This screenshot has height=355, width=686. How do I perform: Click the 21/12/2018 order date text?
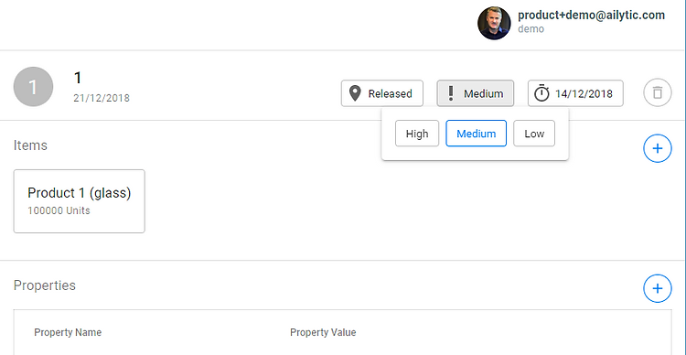click(102, 98)
